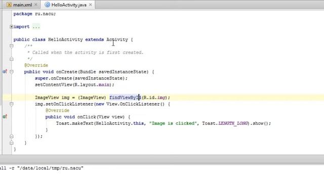This screenshot has height=182, width=324.
Task: Click the "Image is clicked" string literal
Action: pyautogui.click(x=173, y=123)
